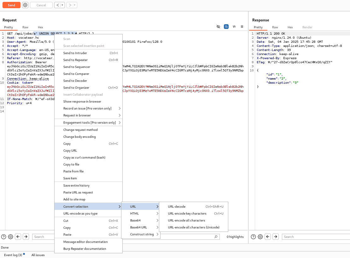Jump to previous search match in Response

point(268,237)
